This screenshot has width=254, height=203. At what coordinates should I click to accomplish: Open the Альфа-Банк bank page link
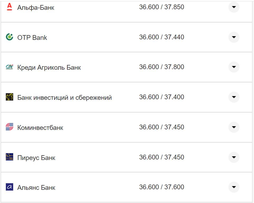[35, 7]
